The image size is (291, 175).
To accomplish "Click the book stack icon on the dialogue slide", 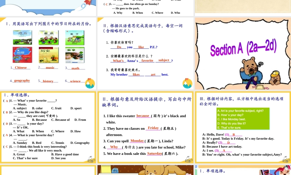I will click(286, 159).
